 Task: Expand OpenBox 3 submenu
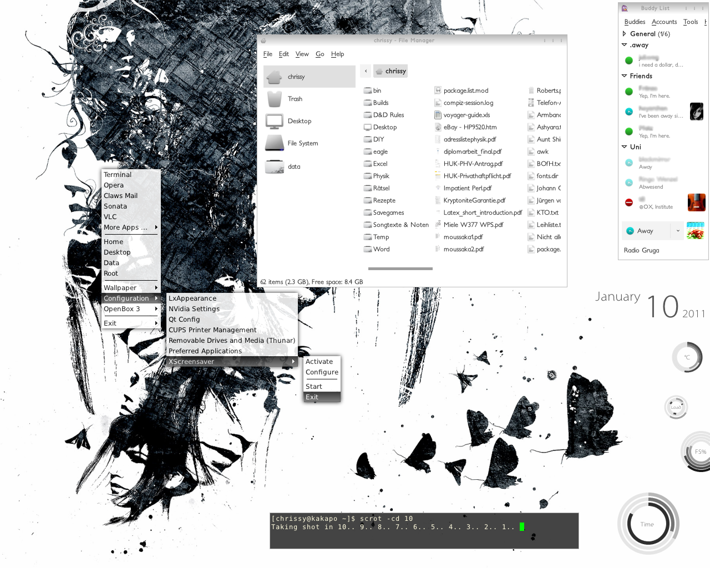coord(131,309)
